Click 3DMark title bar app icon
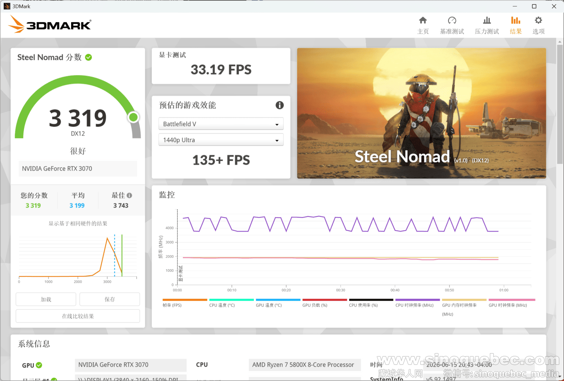The width and height of the screenshot is (564, 381). click(7, 6)
